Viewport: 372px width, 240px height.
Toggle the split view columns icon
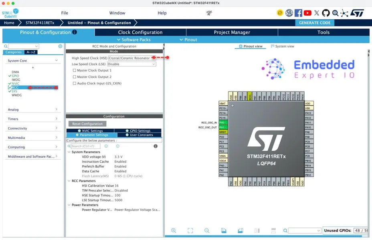pos(257,230)
